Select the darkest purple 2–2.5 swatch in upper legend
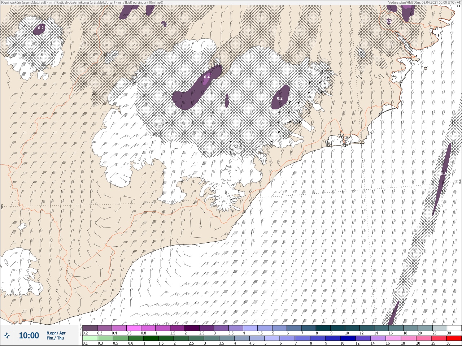This screenshot has width=462, height=346. tap(192, 328)
